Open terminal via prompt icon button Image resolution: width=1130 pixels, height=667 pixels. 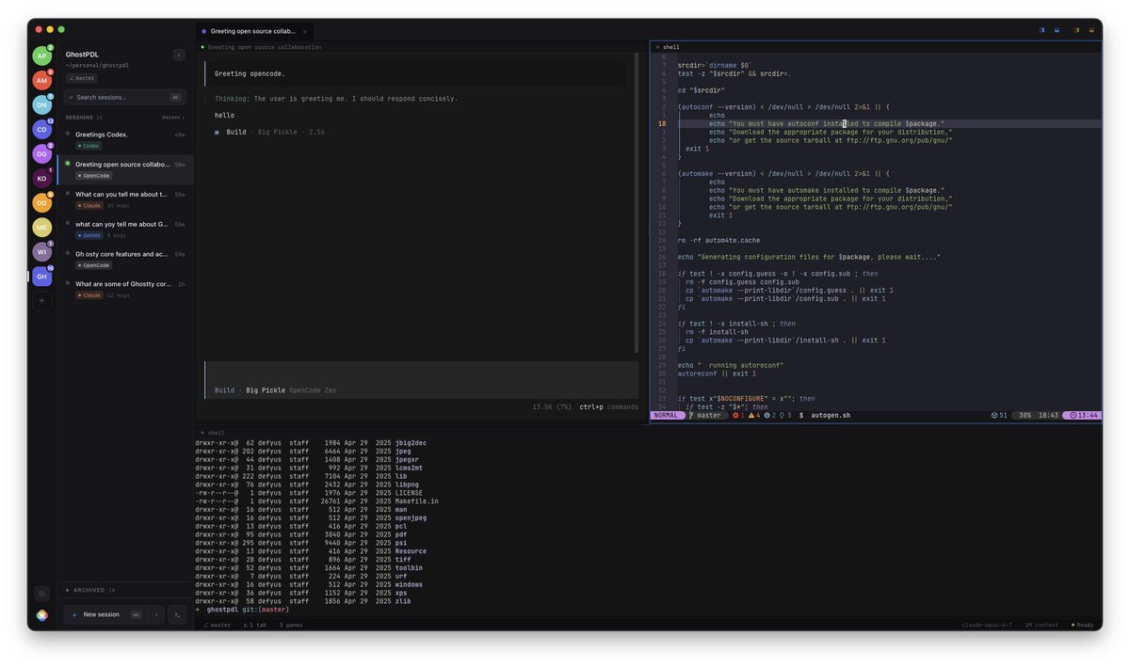click(x=178, y=614)
